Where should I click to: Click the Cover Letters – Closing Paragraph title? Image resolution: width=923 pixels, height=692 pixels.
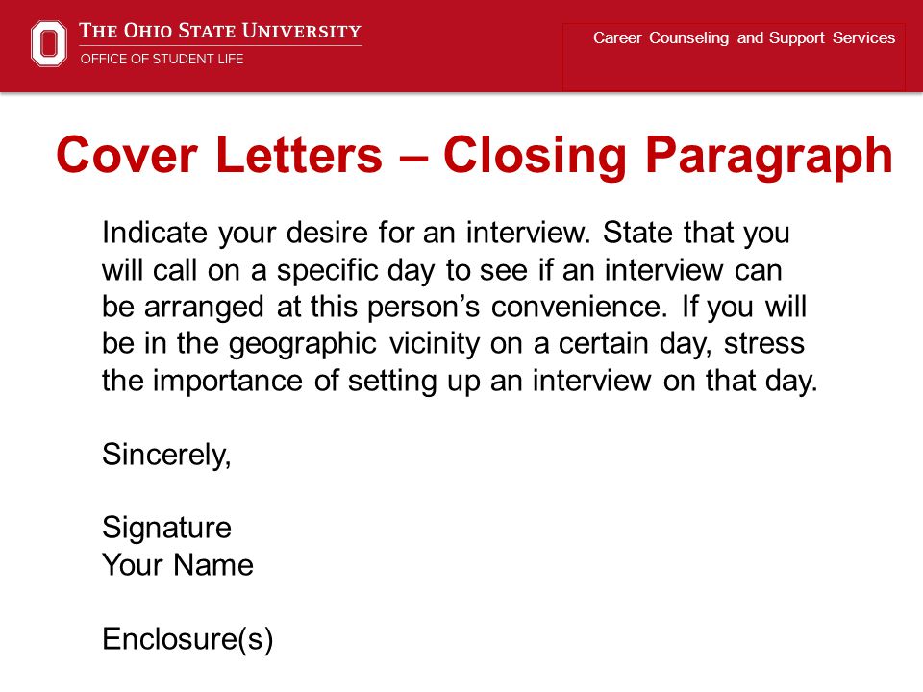click(474, 155)
